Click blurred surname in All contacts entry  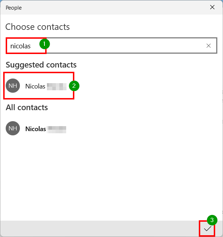tap(57, 130)
